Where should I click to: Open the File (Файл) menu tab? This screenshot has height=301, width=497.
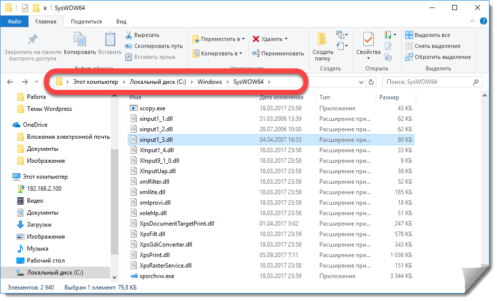[14, 21]
